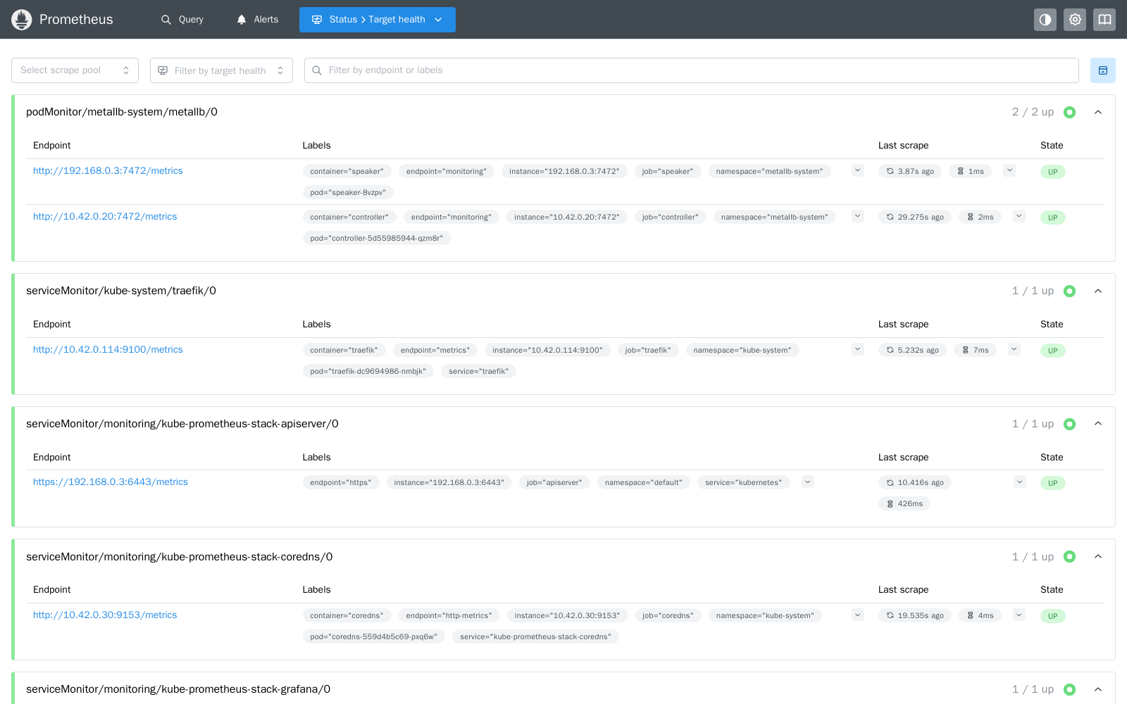Click the pod="traefik-dc9694986-nmbjk" label badge
1127x704 pixels.
coord(368,372)
